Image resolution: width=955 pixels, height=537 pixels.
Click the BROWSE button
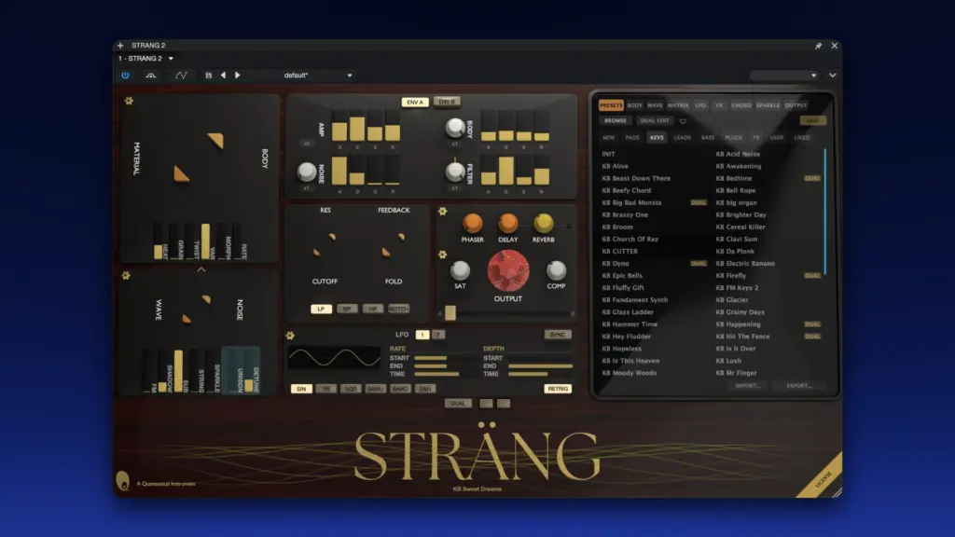coord(616,121)
